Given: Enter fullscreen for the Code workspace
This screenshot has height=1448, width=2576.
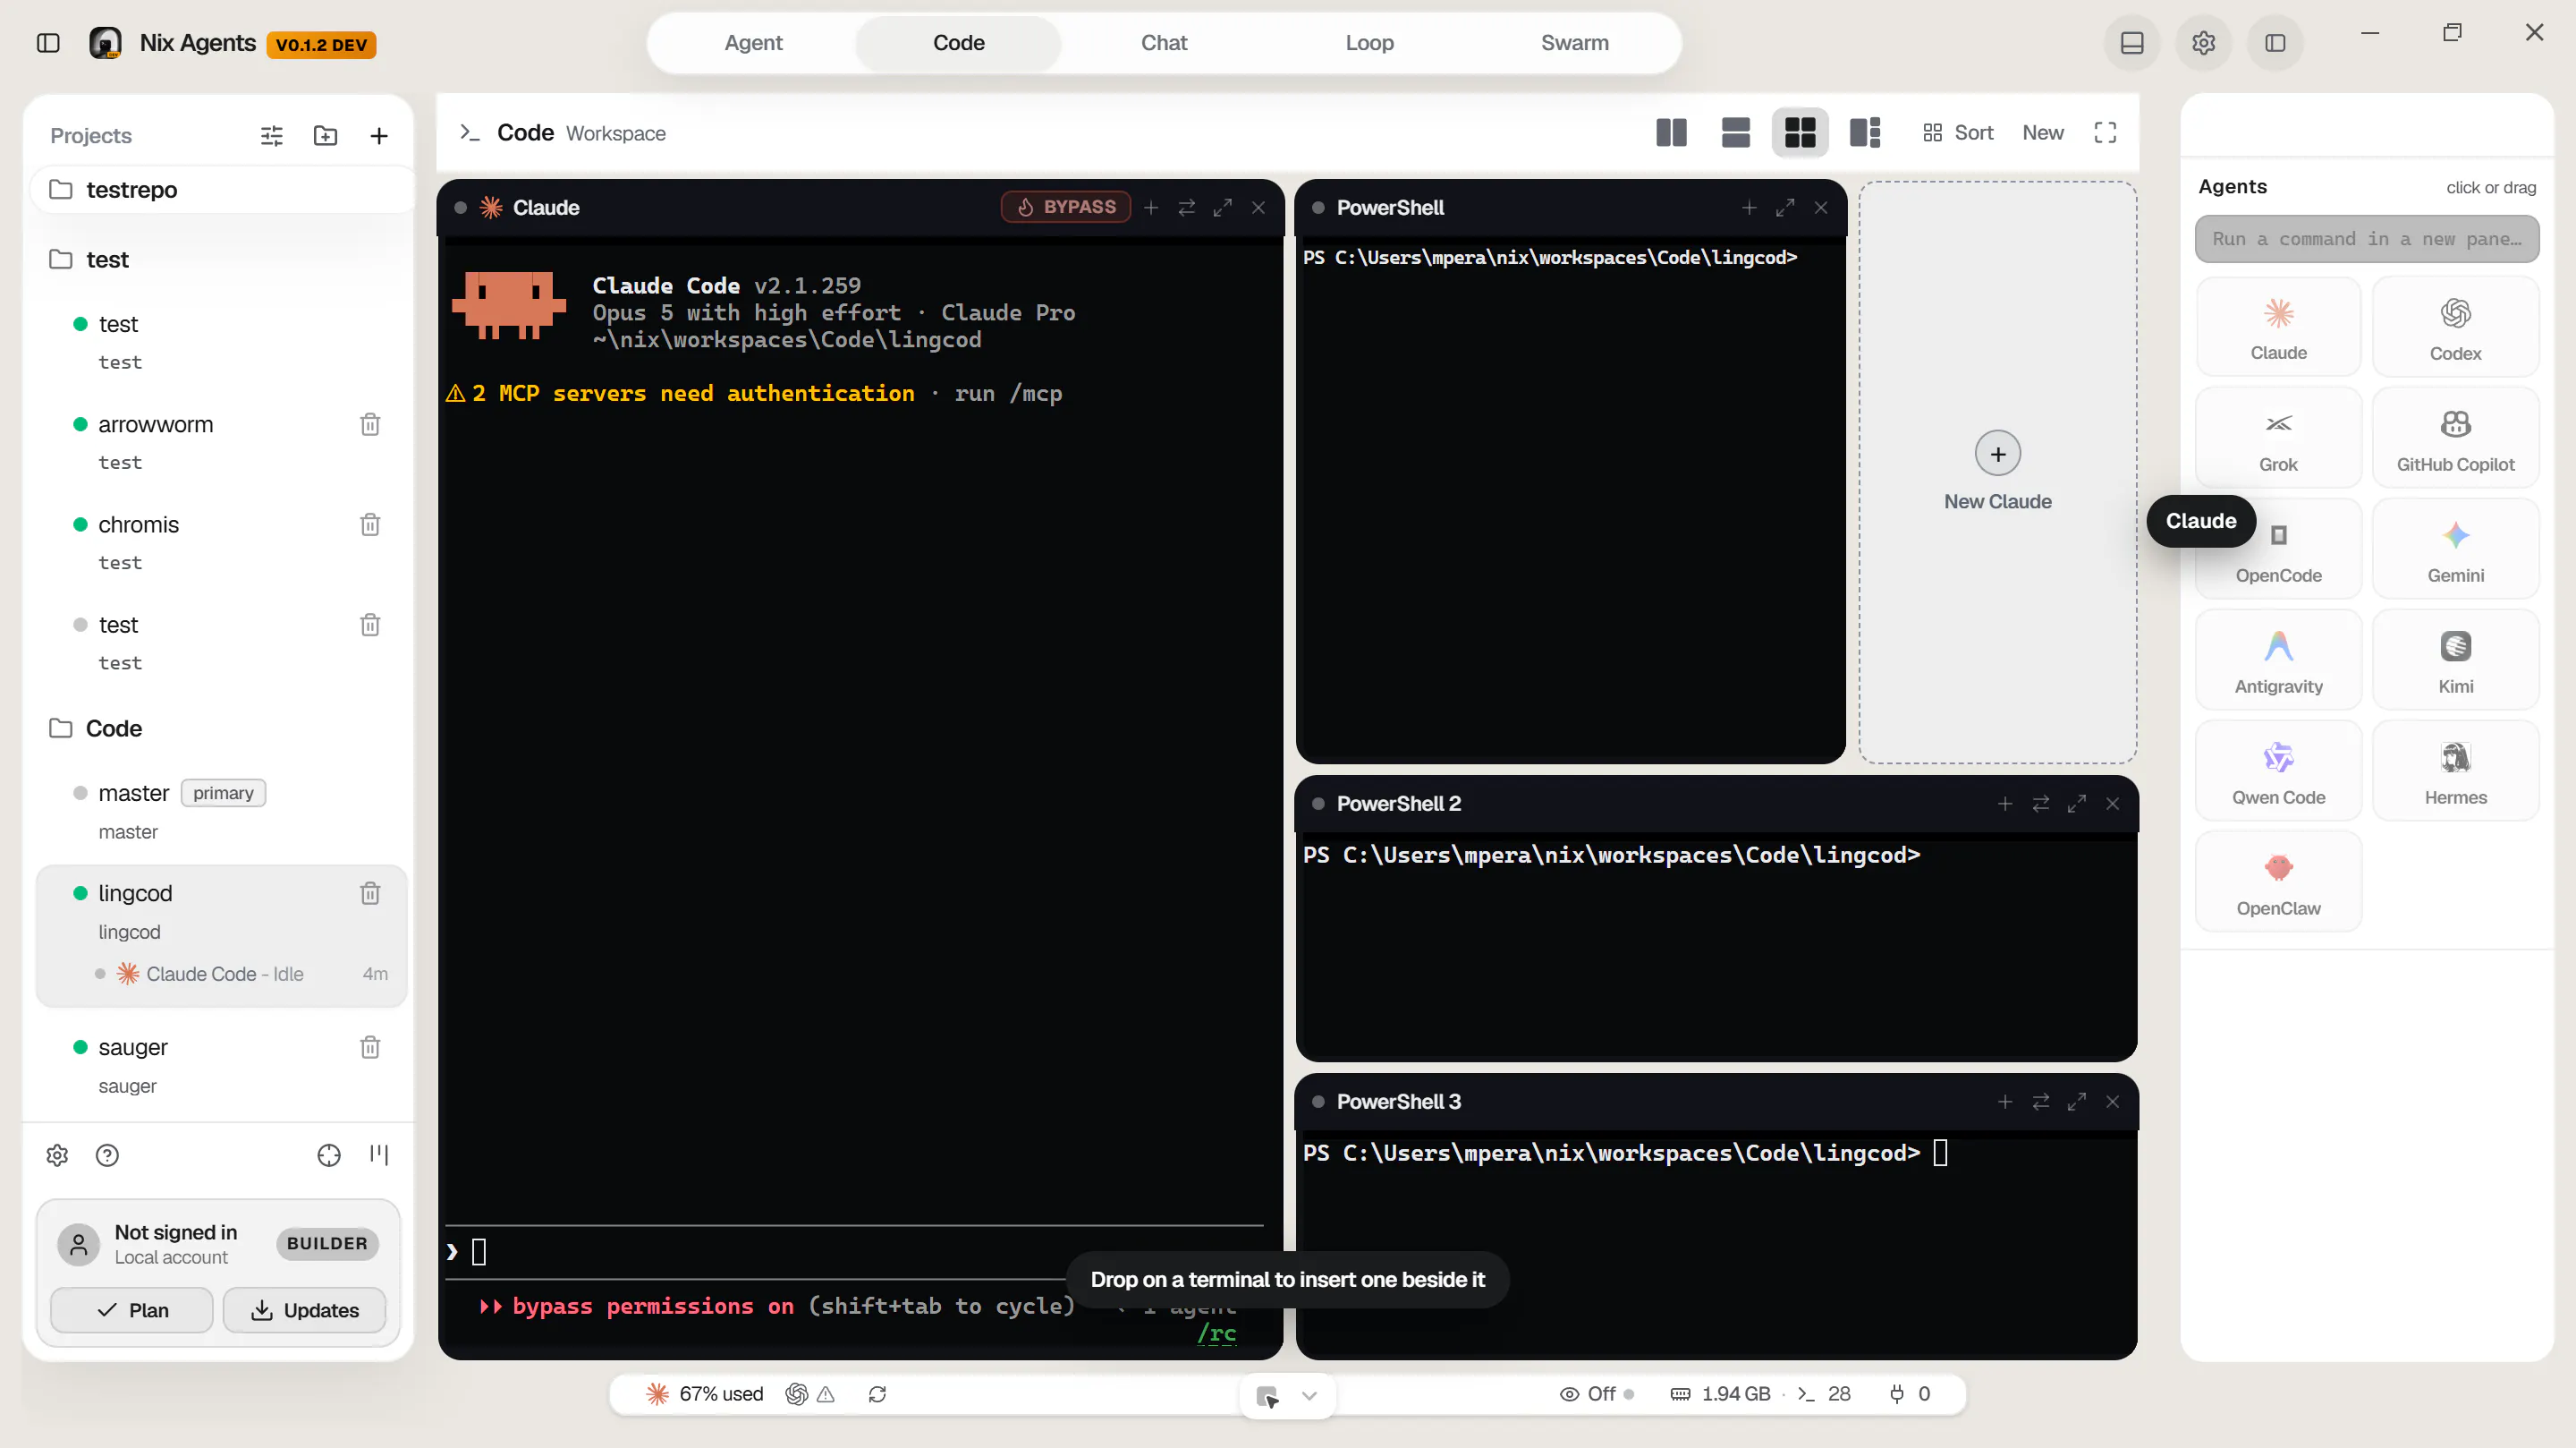Looking at the screenshot, I should pos(2105,133).
